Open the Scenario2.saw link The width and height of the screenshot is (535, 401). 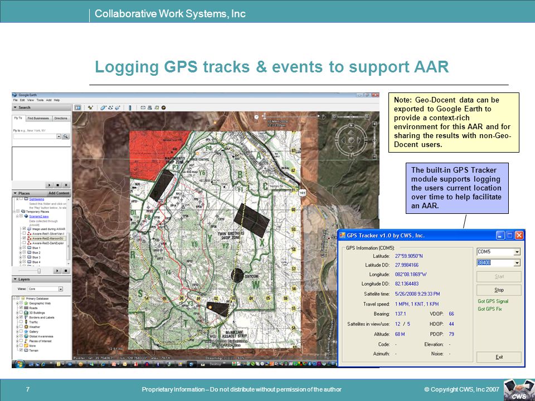39,217
